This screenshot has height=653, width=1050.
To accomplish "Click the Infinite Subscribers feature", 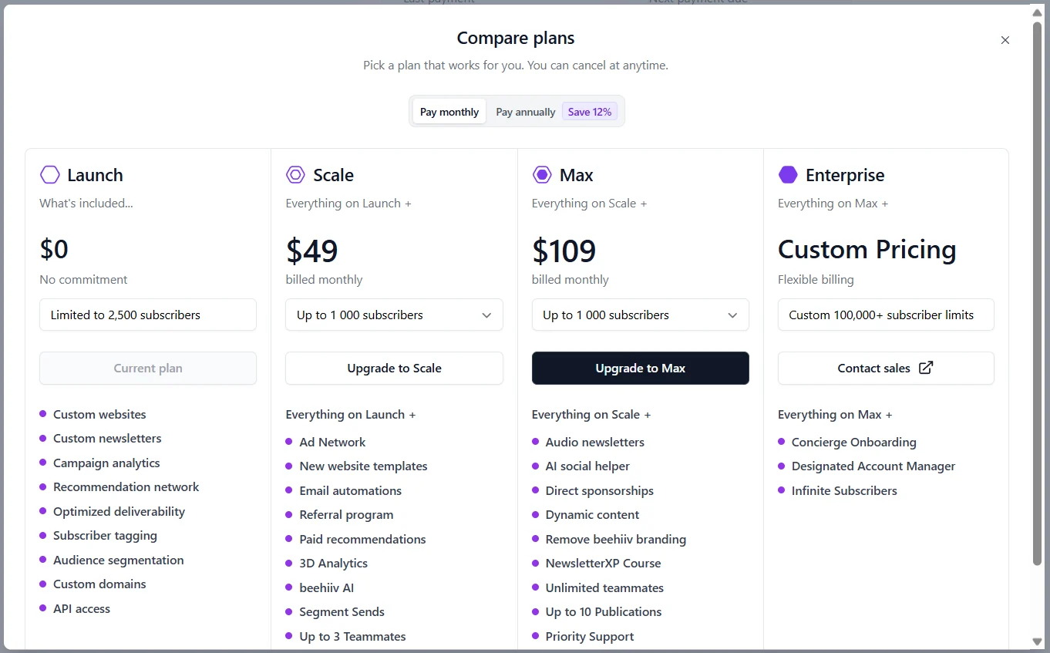I will coord(844,490).
